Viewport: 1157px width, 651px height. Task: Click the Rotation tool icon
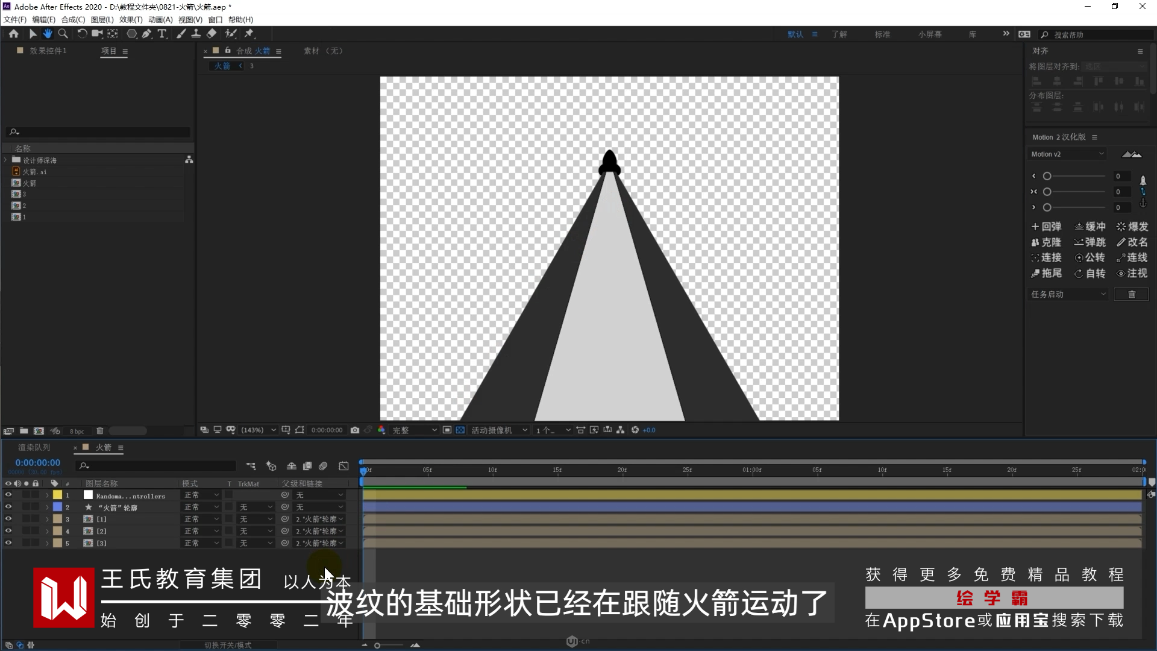(82, 34)
